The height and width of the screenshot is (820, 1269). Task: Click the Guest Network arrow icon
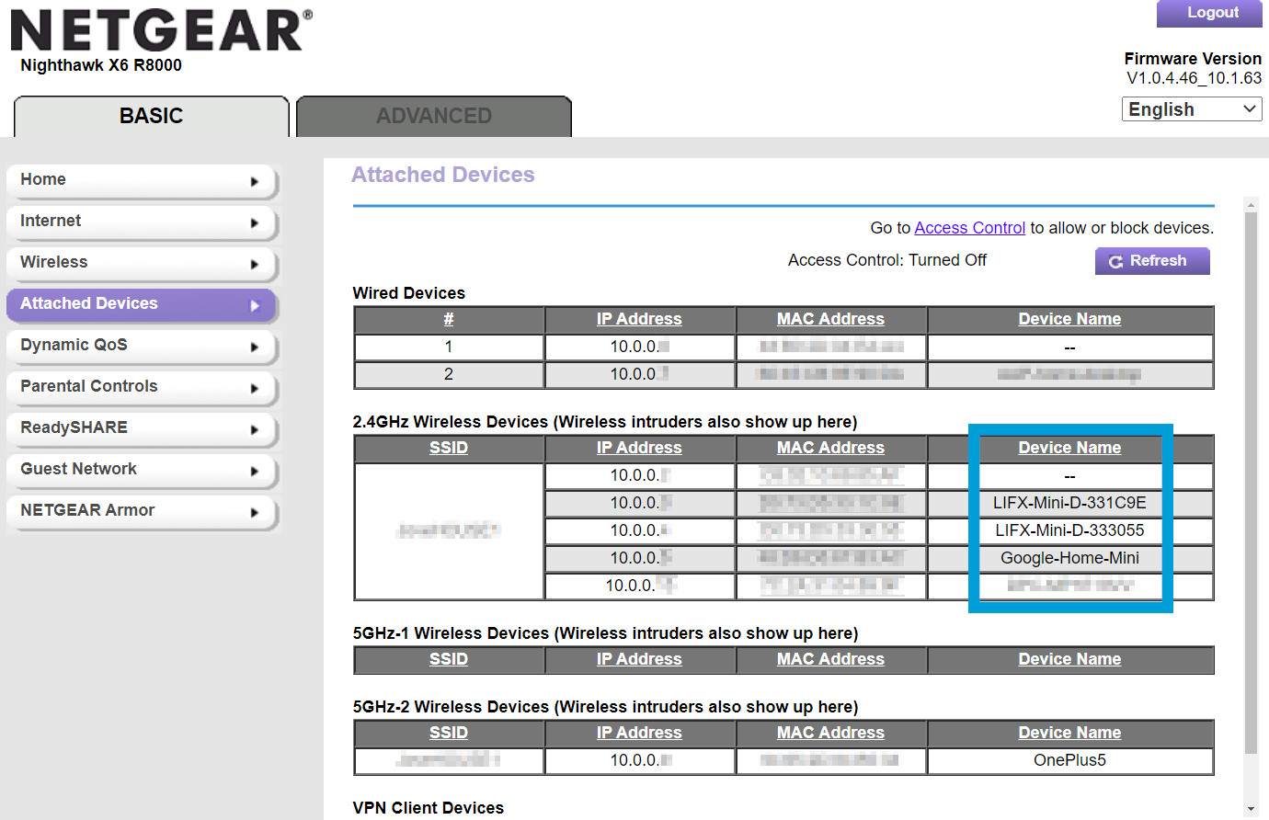tap(255, 472)
